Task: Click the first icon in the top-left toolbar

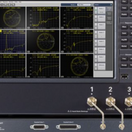Action: [2, 5]
